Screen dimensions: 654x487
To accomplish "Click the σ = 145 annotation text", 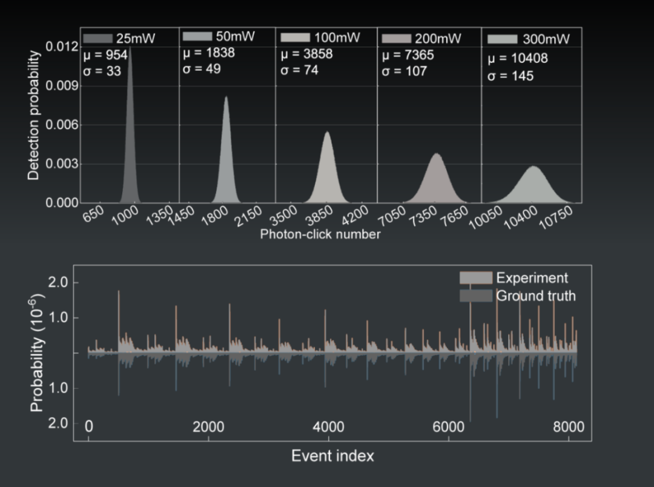I will click(x=510, y=76).
